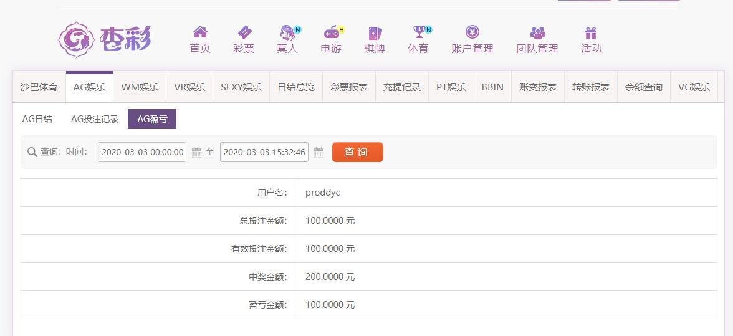Click the magnifier search icon beside 查询
The image size is (733, 336).
pyautogui.click(x=32, y=152)
